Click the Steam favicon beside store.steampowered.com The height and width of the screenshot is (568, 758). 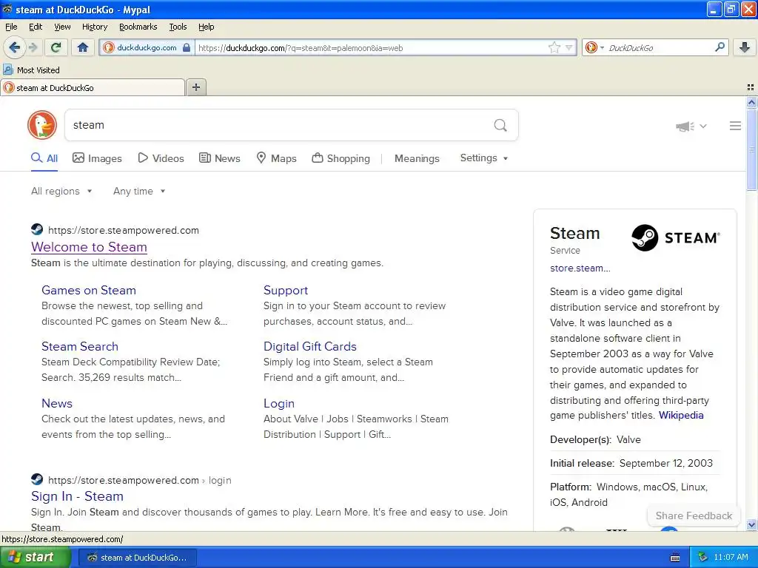click(x=37, y=229)
